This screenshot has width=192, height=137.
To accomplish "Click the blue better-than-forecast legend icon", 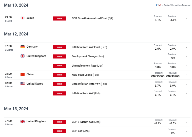I will 157,5.
